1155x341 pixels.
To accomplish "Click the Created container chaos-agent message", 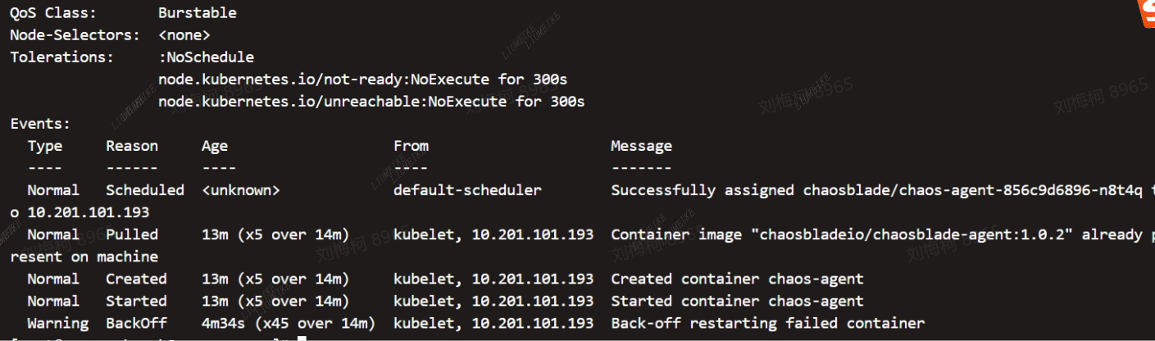I will 737,279.
